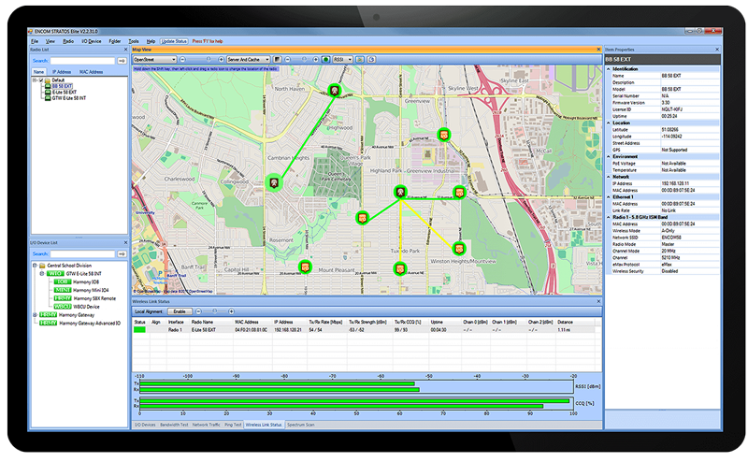
Task: Expand the Harmony Gateway tree node
Action: coord(35,315)
